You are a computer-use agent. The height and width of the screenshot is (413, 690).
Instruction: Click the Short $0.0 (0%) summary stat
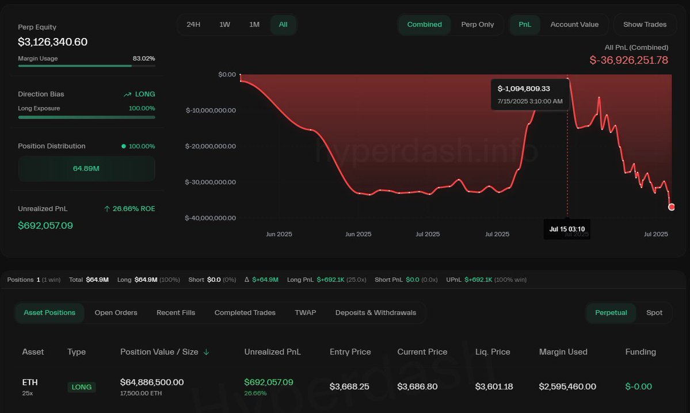[212, 280]
